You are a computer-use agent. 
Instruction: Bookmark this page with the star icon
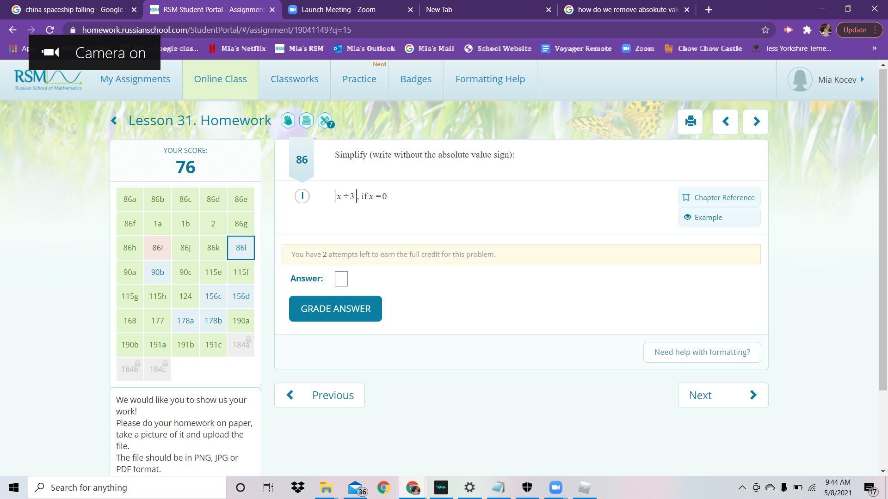coord(765,30)
